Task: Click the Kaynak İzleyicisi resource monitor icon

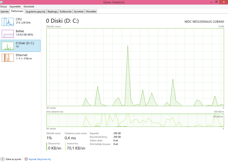Action: (x=26, y=159)
